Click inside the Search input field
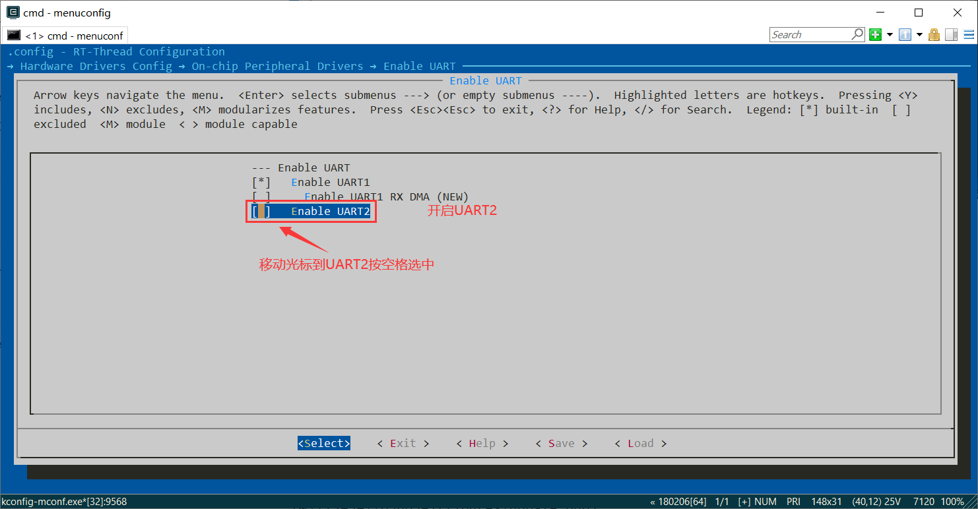 (810, 34)
